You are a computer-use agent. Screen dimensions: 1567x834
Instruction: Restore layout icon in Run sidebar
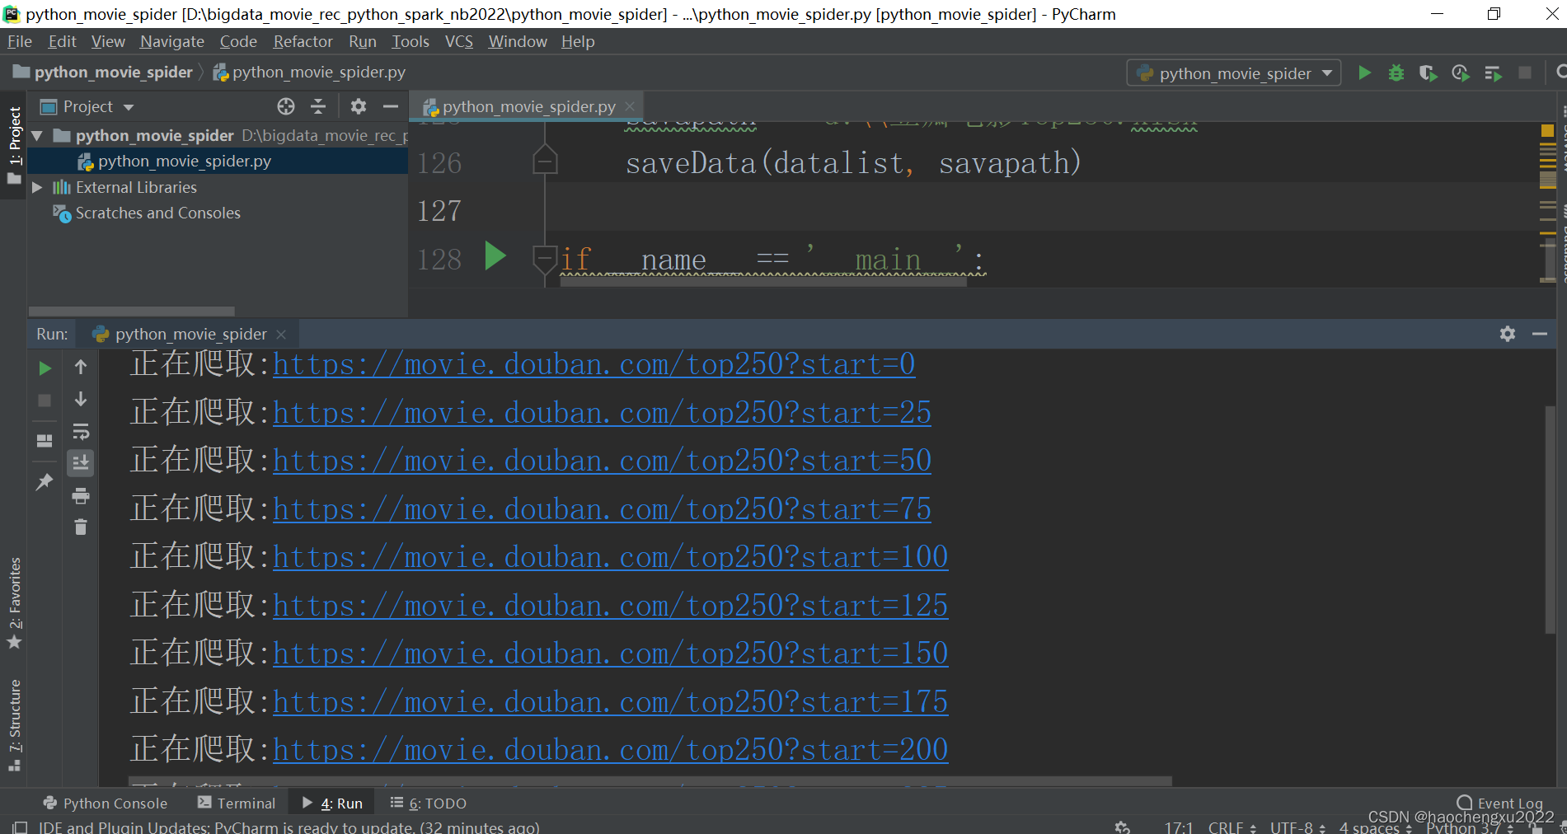click(45, 440)
